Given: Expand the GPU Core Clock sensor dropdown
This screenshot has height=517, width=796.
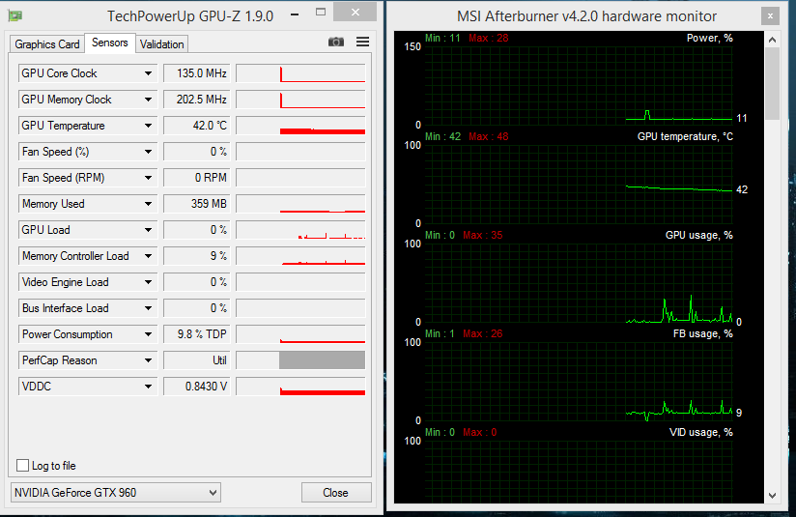Looking at the screenshot, I should click(x=148, y=73).
